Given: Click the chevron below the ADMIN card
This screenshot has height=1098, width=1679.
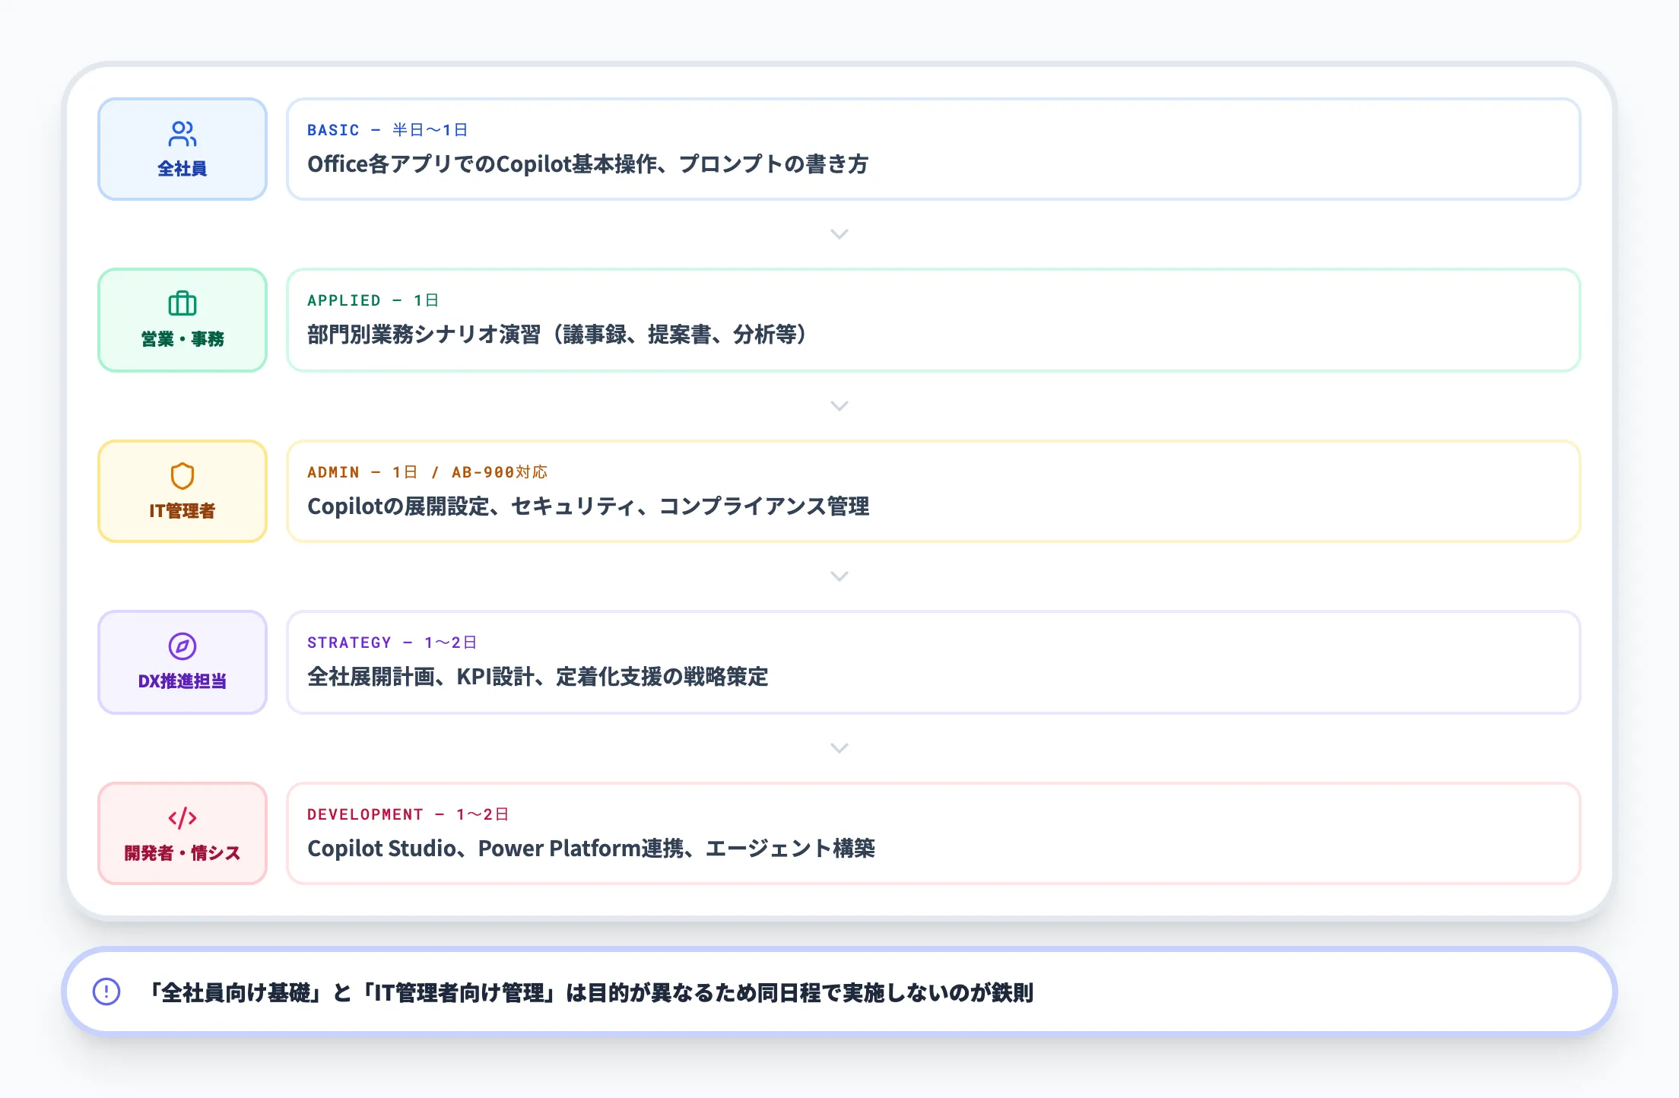Looking at the screenshot, I should point(839,576).
